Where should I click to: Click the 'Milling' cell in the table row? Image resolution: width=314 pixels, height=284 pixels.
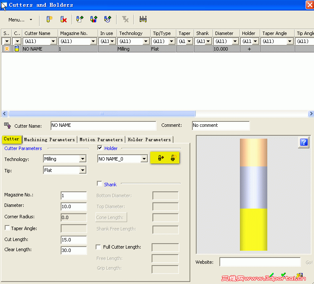pos(134,49)
